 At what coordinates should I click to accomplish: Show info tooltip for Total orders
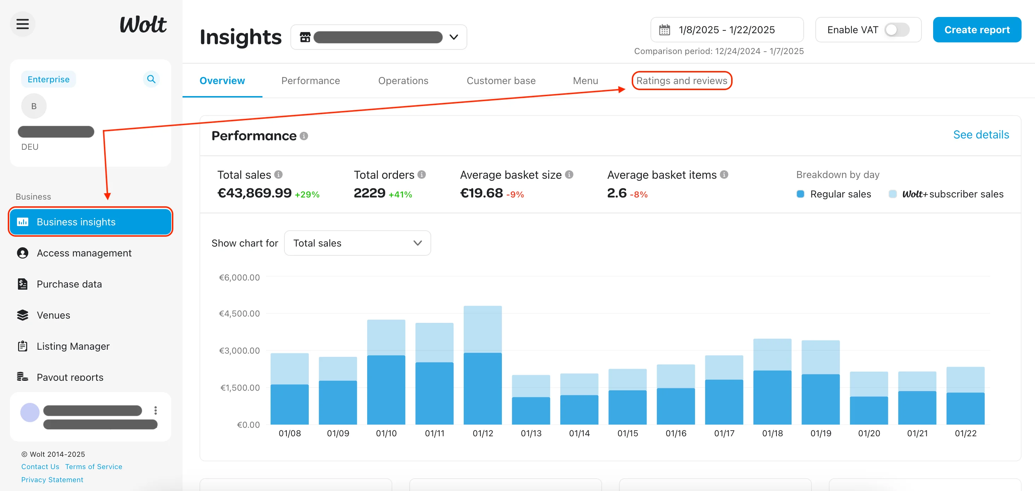pyautogui.click(x=422, y=175)
